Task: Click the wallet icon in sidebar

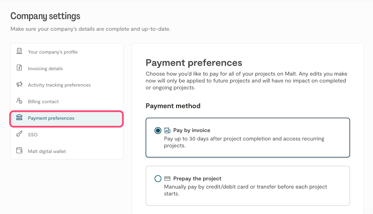Action: coord(19,151)
